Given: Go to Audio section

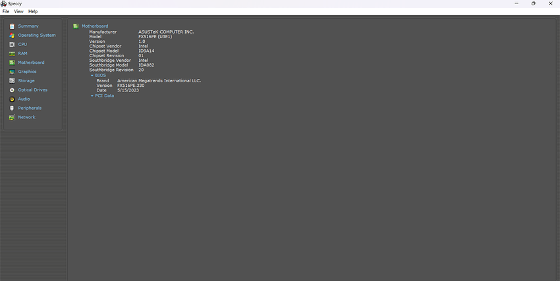Looking at the screenshot, I should click(x=24, y=99).
